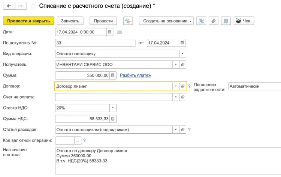Open calculator for Сумма НДС field
The width and height of the screenshot is (281, 177).
(x=113, y=119)
